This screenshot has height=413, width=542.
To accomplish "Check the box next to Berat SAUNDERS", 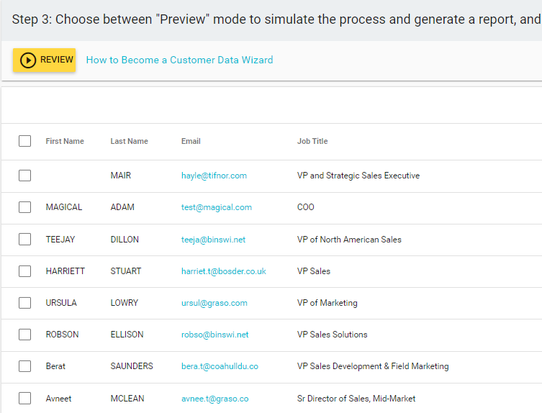I will point(25,366).
